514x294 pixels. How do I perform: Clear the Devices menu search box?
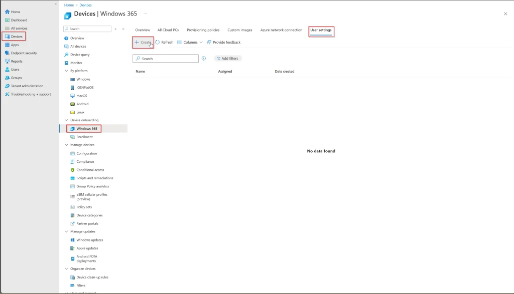[x=115, y=29]
